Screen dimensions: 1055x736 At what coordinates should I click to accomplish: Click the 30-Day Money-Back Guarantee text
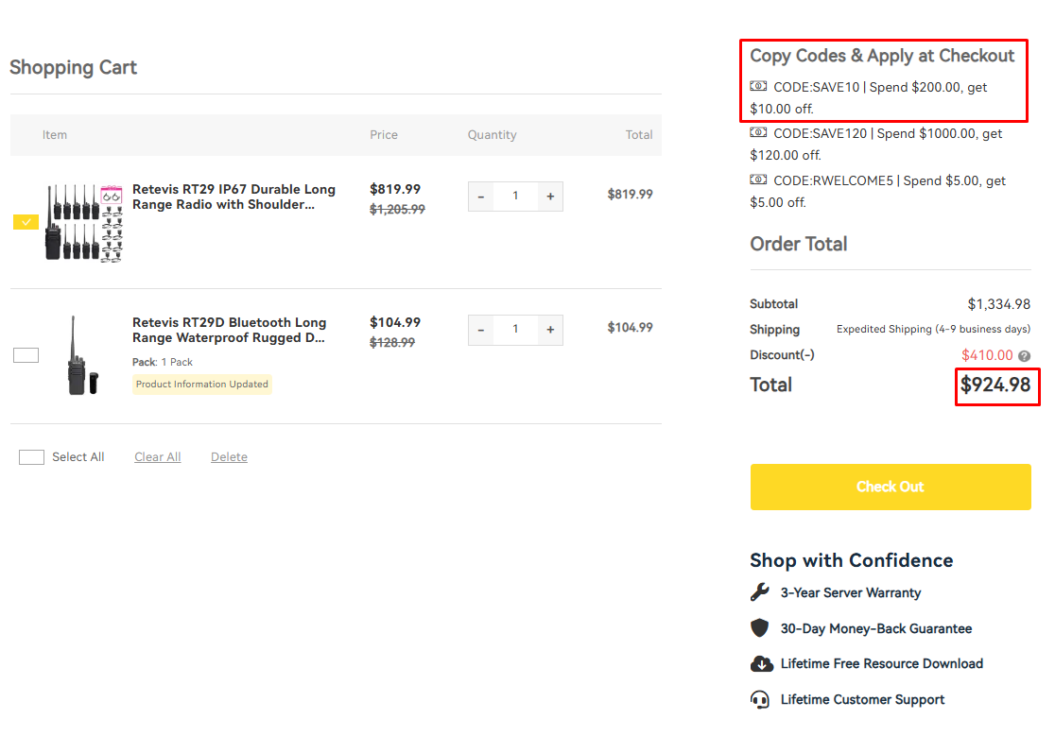coord(876,628)
